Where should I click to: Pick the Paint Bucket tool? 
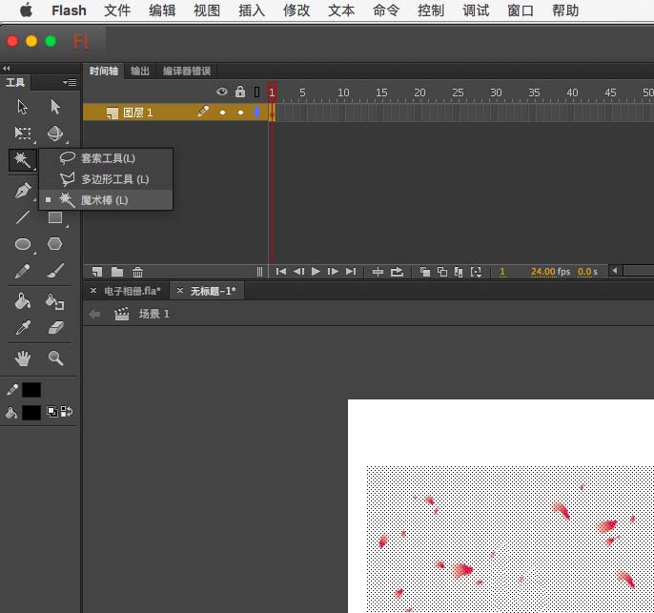click(23, 301)
